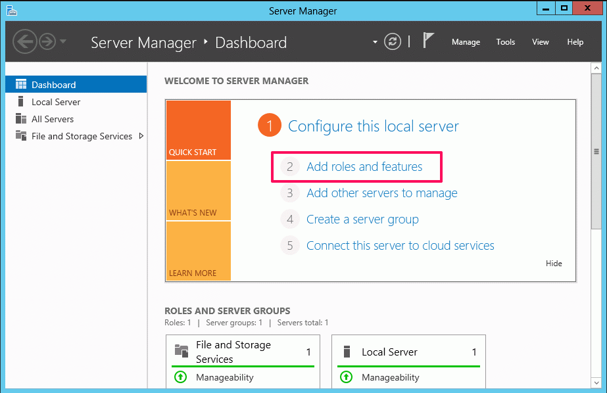Open the address bar dropdown near refresh
The height and width of the screenshot is (393, 607).
click(375, 42)
